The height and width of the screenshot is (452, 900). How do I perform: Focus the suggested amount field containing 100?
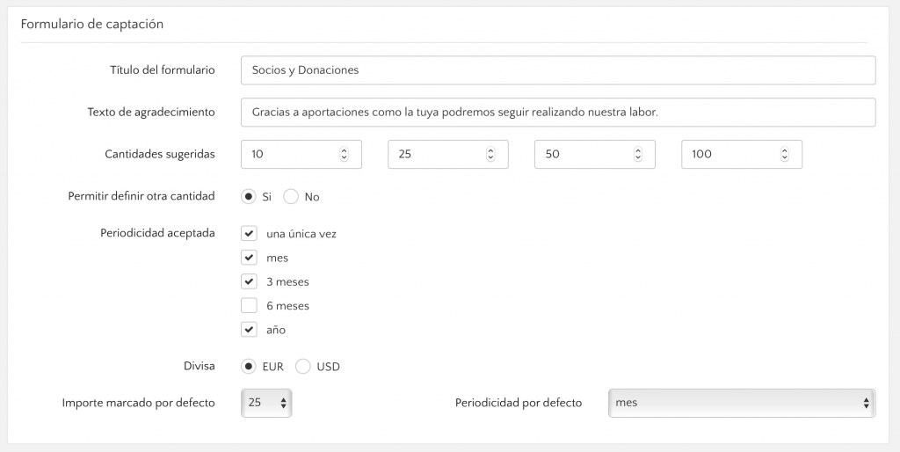coord(742,154)
